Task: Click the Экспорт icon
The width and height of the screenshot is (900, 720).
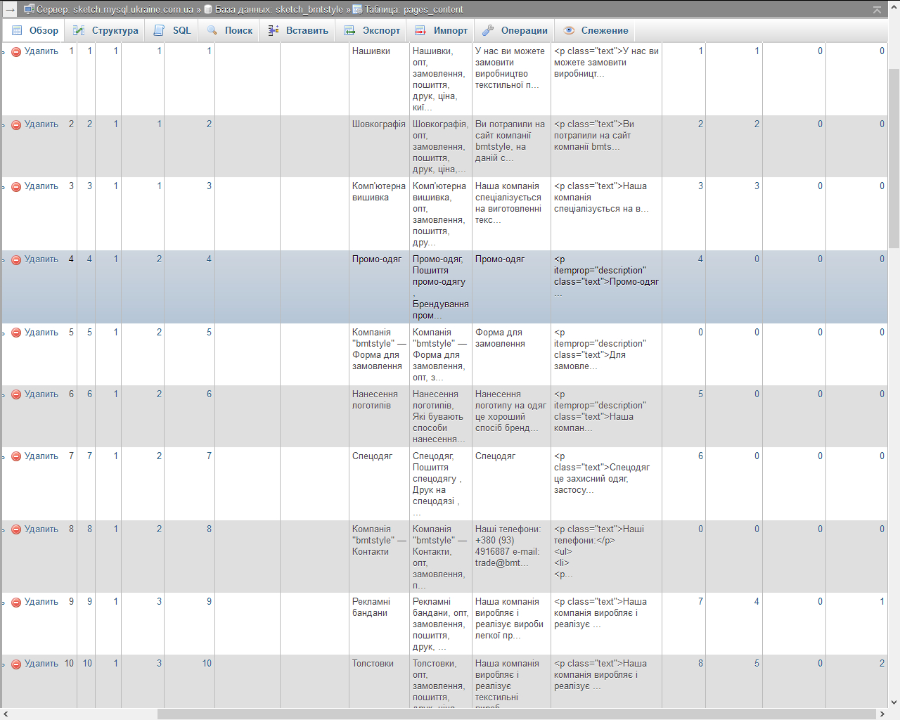Action: pos(349,31)
